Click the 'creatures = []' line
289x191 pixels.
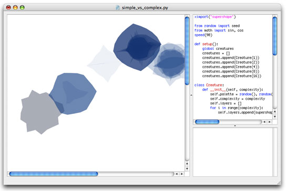(x=216, y=53)
